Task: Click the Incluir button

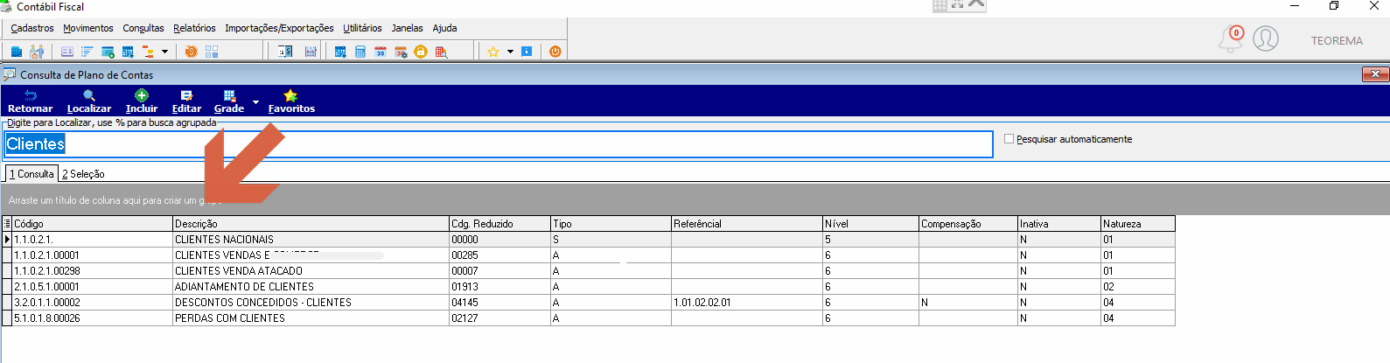Action: [142, 101]
